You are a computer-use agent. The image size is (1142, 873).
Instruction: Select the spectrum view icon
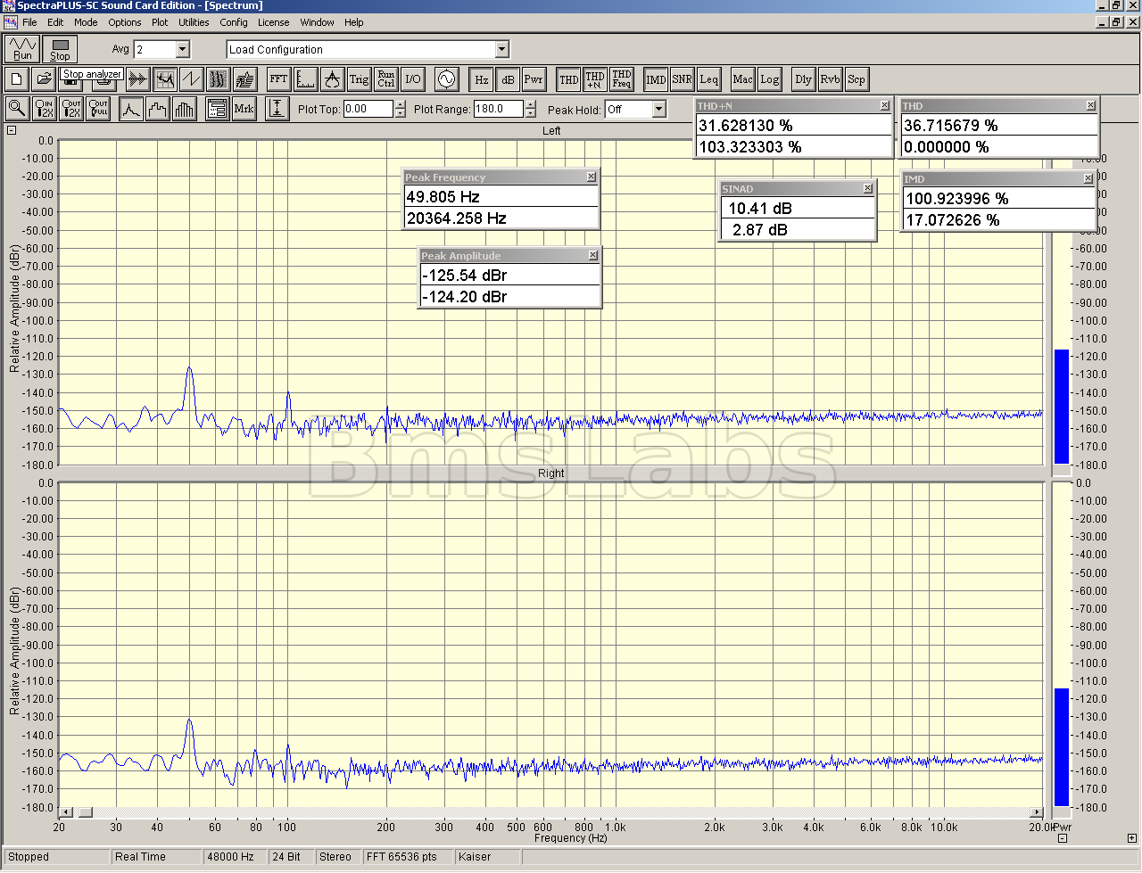tap(164, 79)
